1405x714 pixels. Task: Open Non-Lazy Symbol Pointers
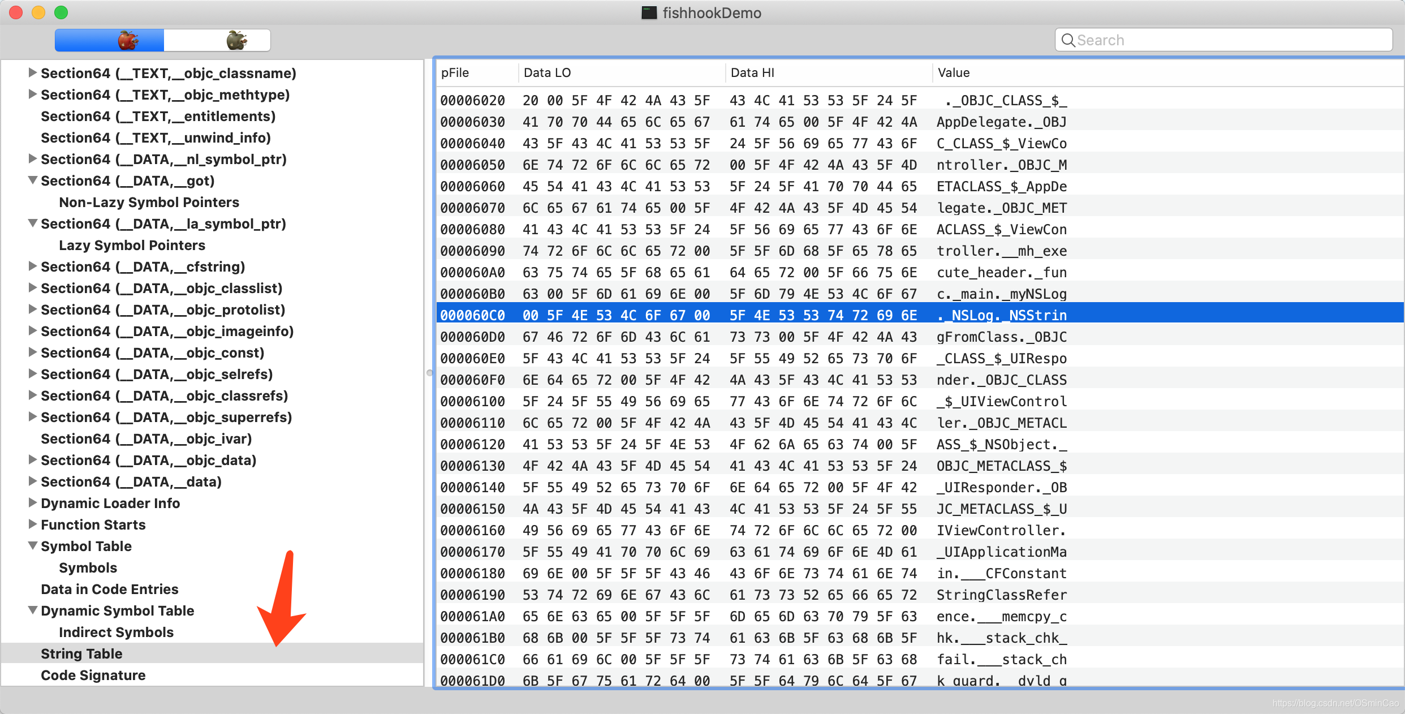(x=149, y=202)
